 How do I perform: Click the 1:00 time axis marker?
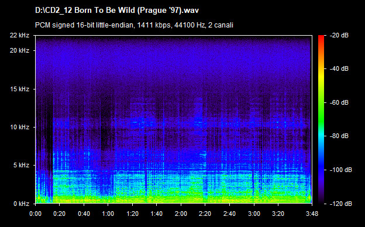coord(108,214)
